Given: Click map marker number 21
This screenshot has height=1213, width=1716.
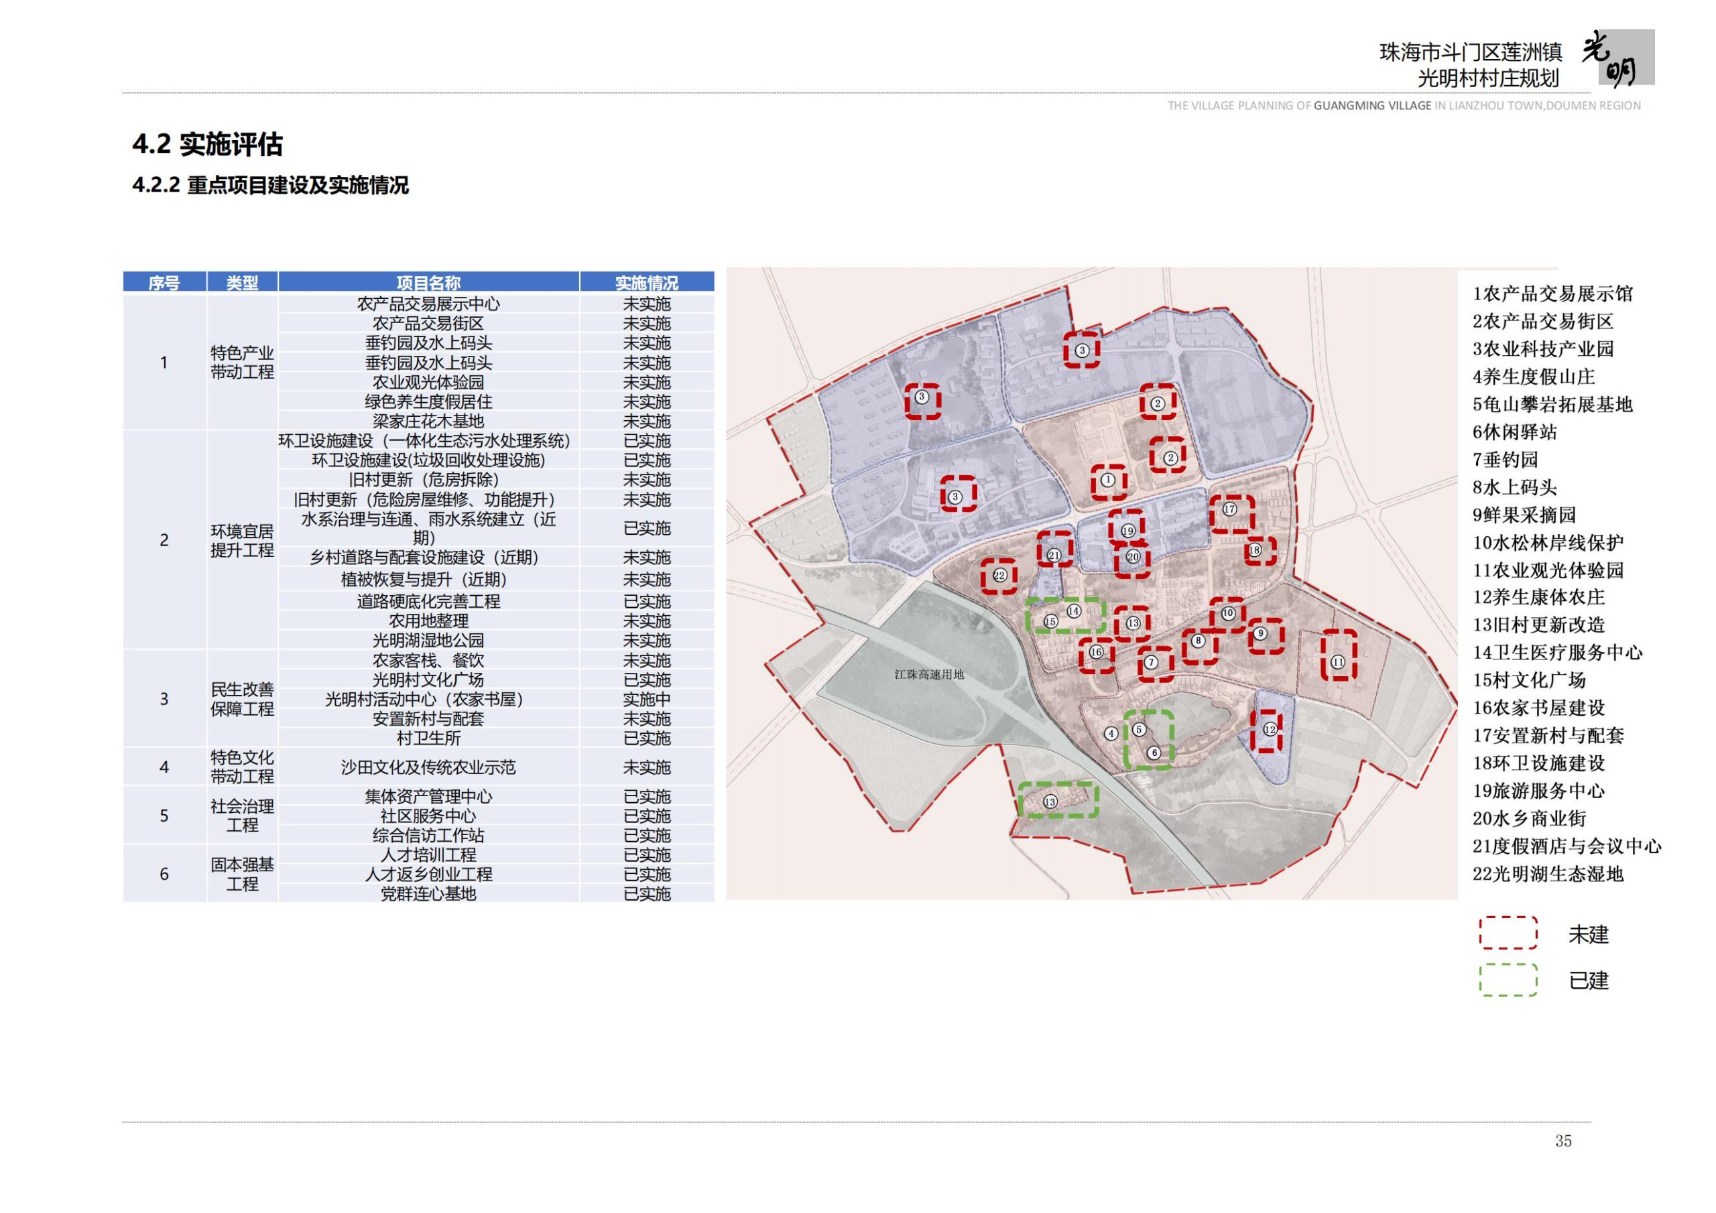Looking at the screenshot, I should tap(1054, 556).
